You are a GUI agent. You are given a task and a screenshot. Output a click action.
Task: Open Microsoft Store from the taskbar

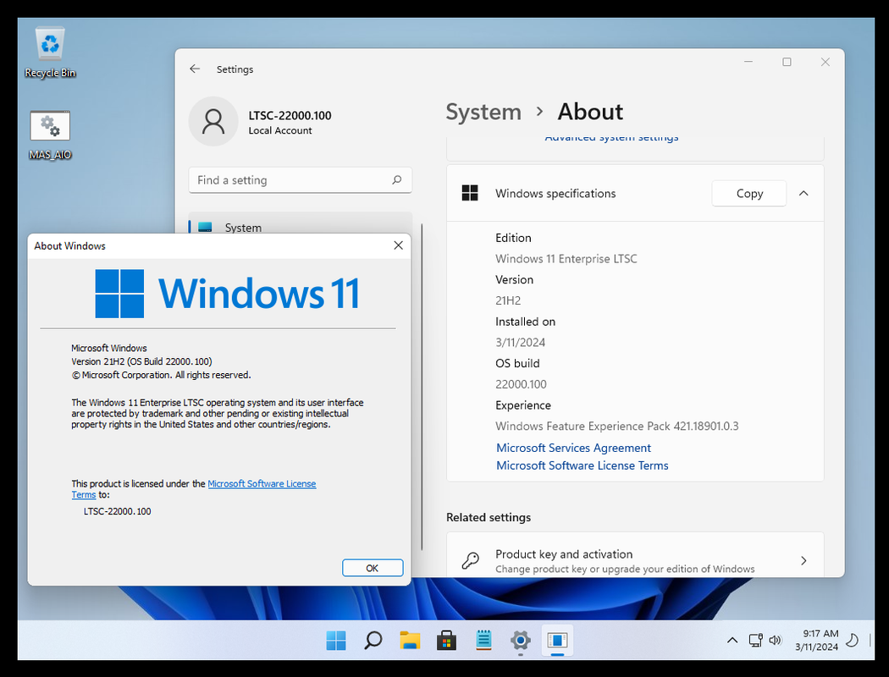coord(446,640)
